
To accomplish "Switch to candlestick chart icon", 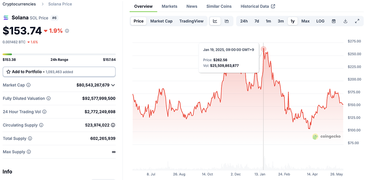I will point(227,21).
